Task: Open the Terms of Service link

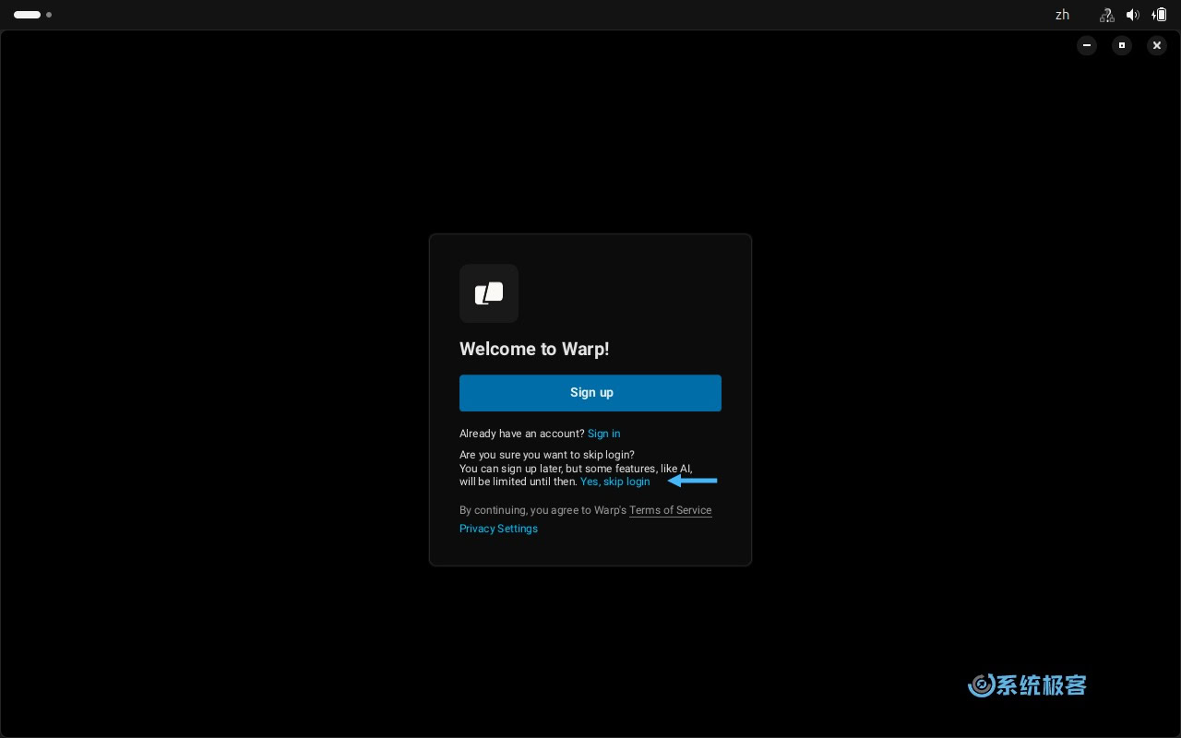Action: point(670,510)
